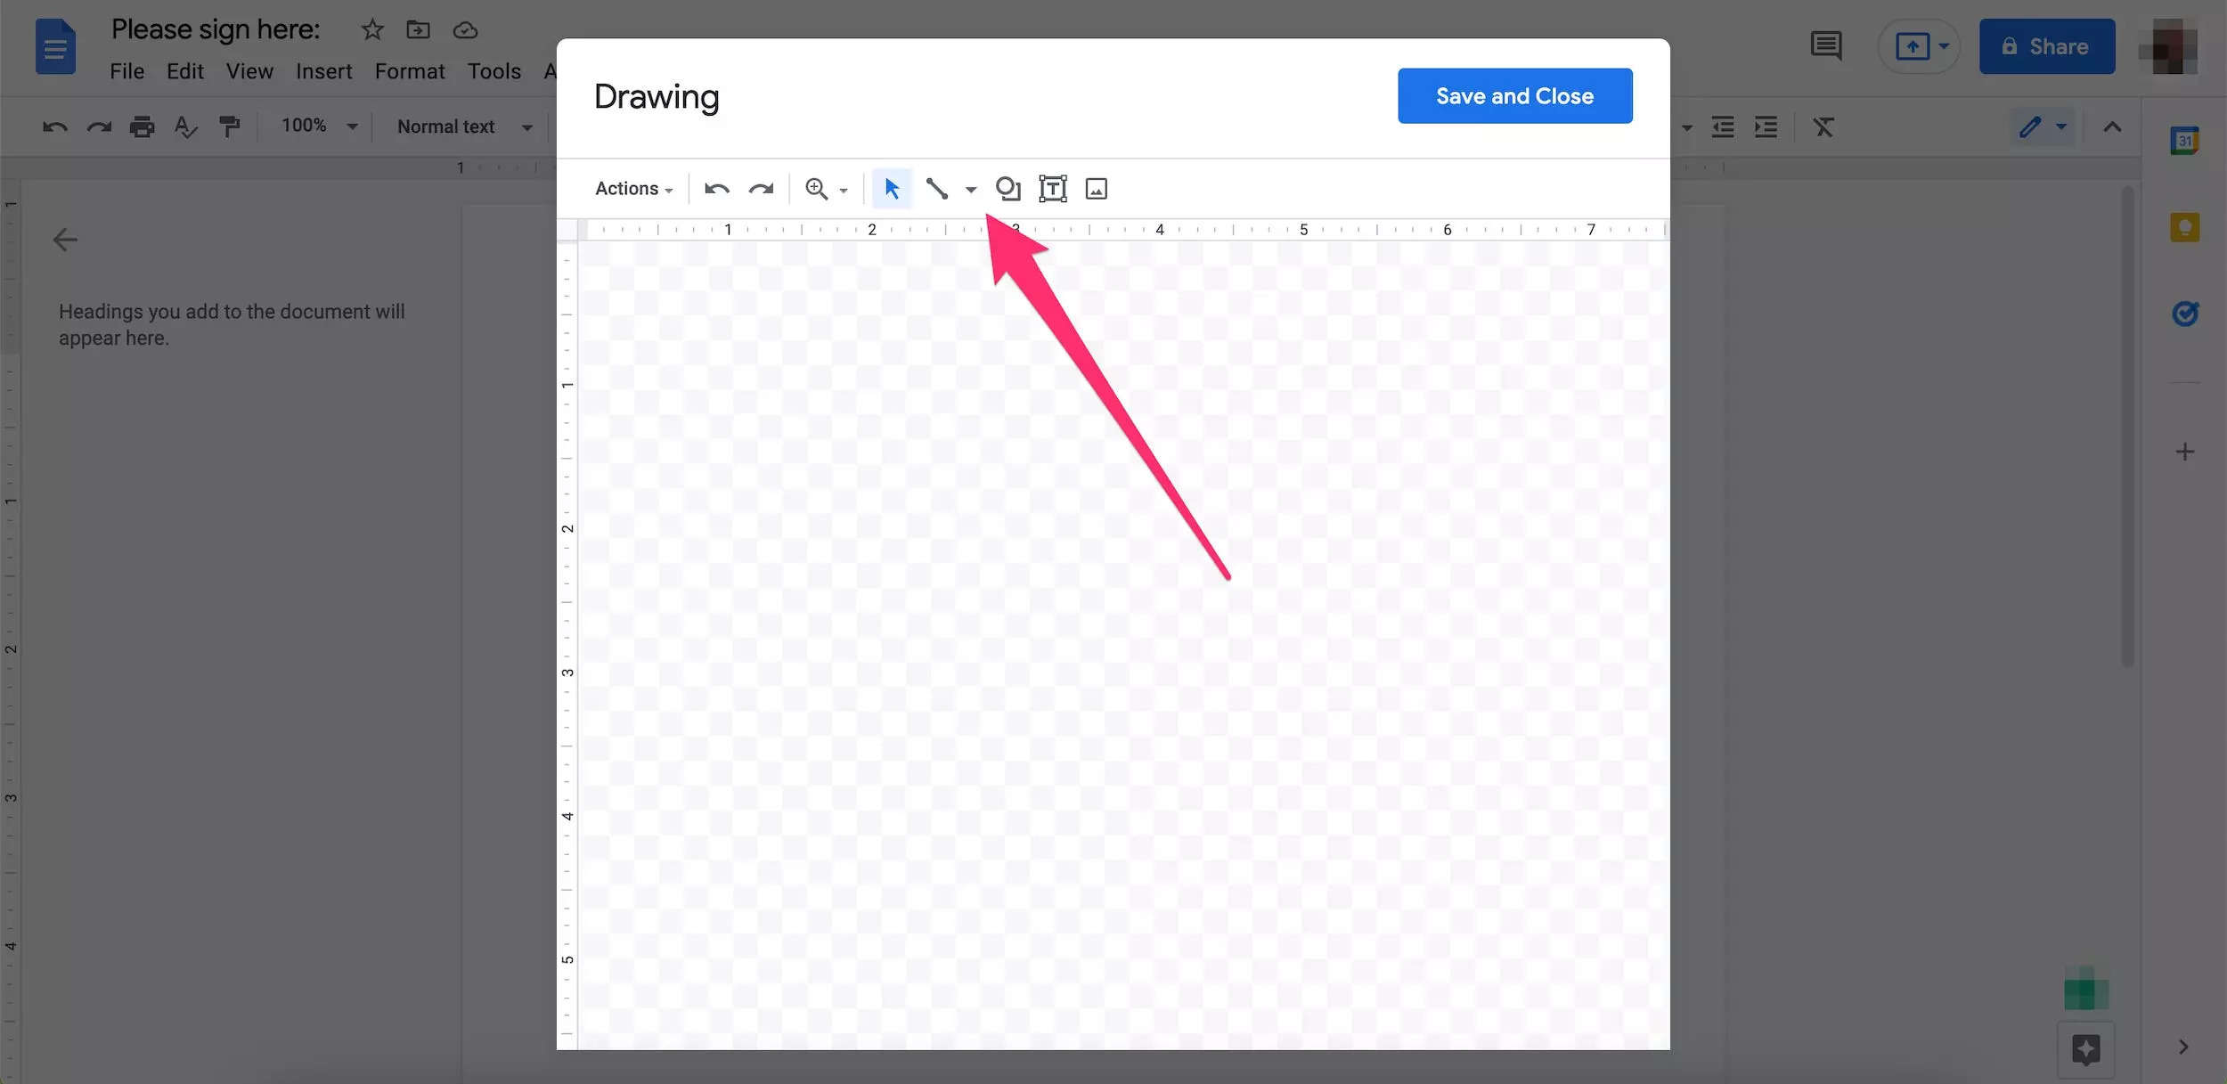Select the Select/pointer tool
Image resolution: width=2227 pixels, height=1084 pixels.
tap(891, 188)
